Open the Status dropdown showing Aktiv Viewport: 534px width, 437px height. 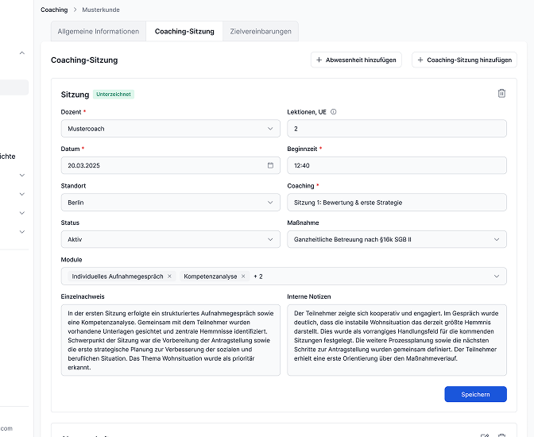170,239
